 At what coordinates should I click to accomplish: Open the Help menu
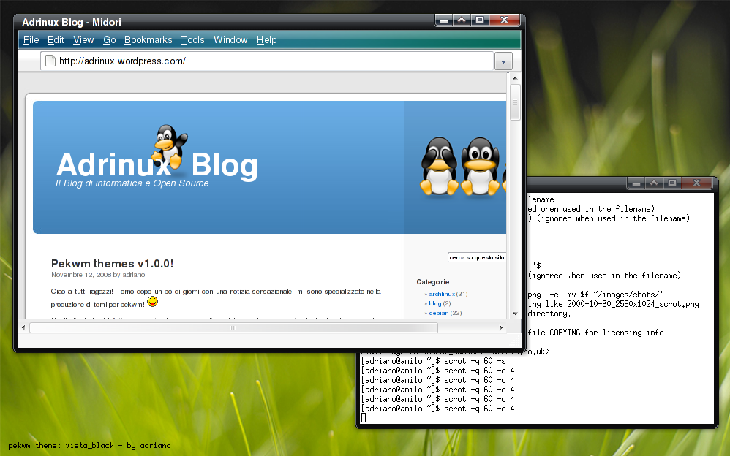(266, 40)
